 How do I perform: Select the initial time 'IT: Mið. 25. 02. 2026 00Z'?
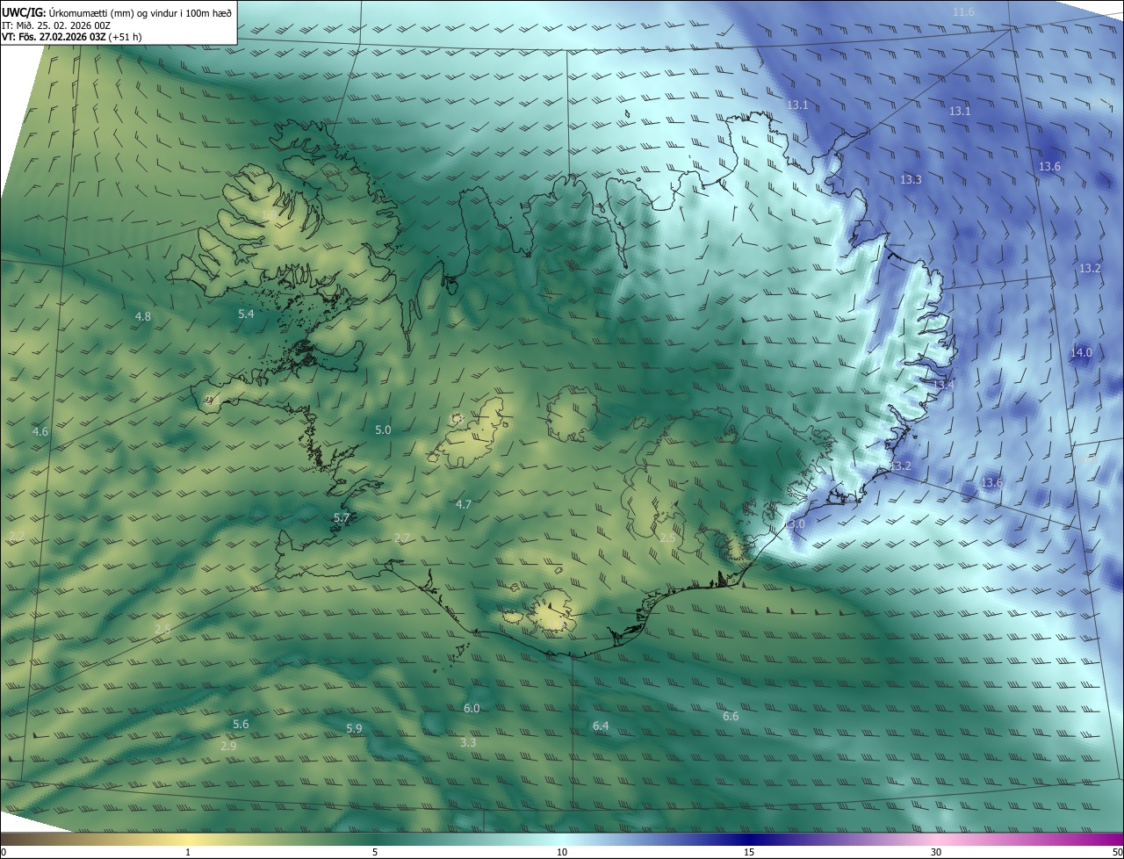coord(56,25)
